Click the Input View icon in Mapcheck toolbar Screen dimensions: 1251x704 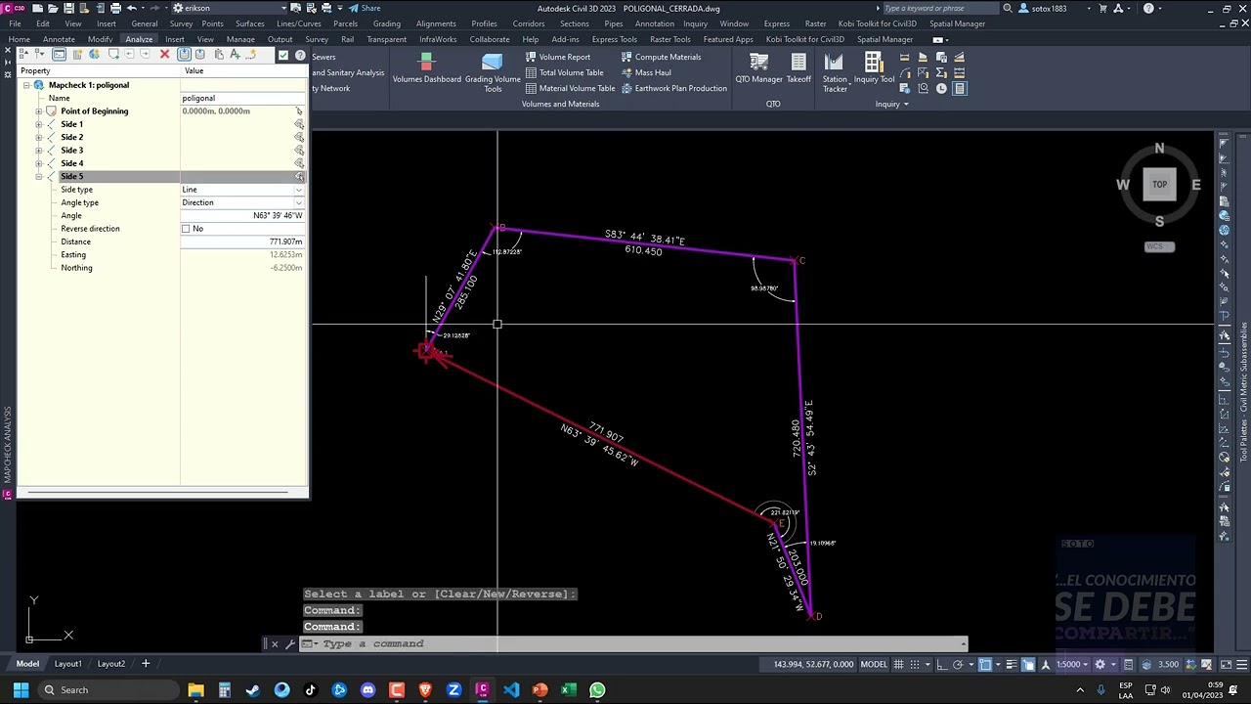point(184,55)
